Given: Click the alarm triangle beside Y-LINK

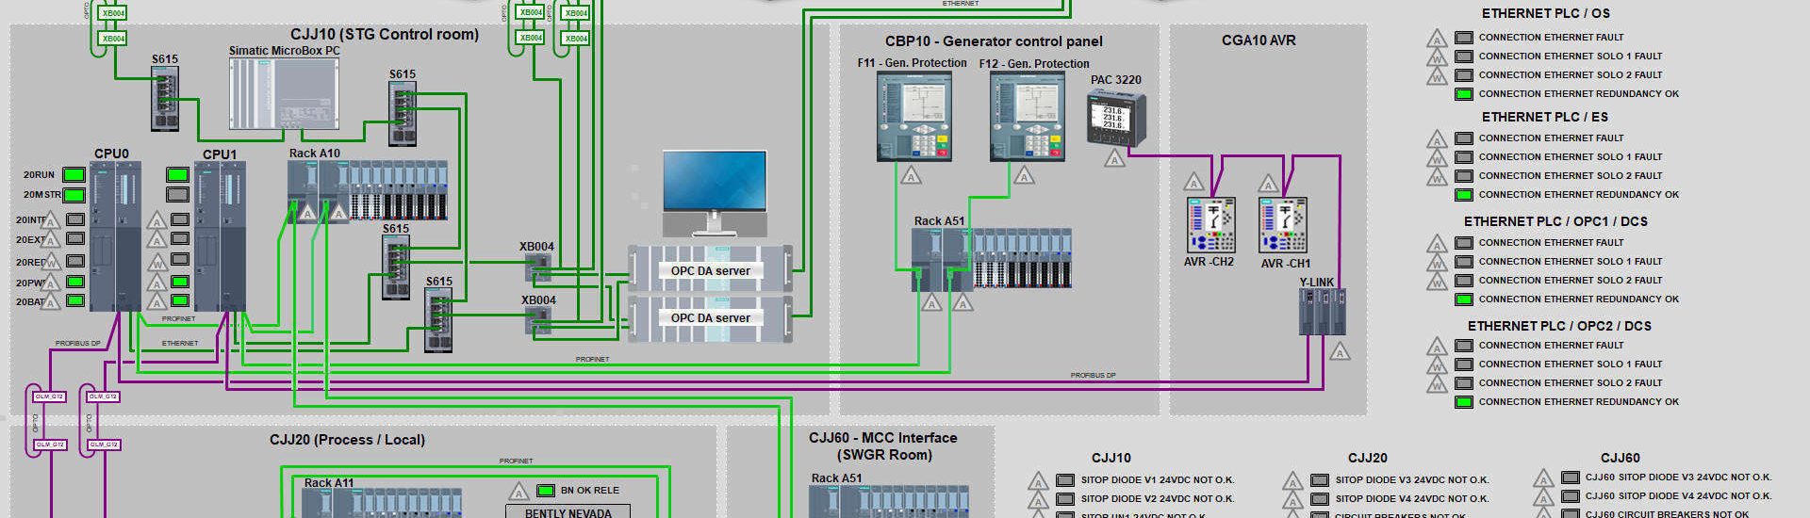Looking at the screenshot, I should [x=1340, y=351].
